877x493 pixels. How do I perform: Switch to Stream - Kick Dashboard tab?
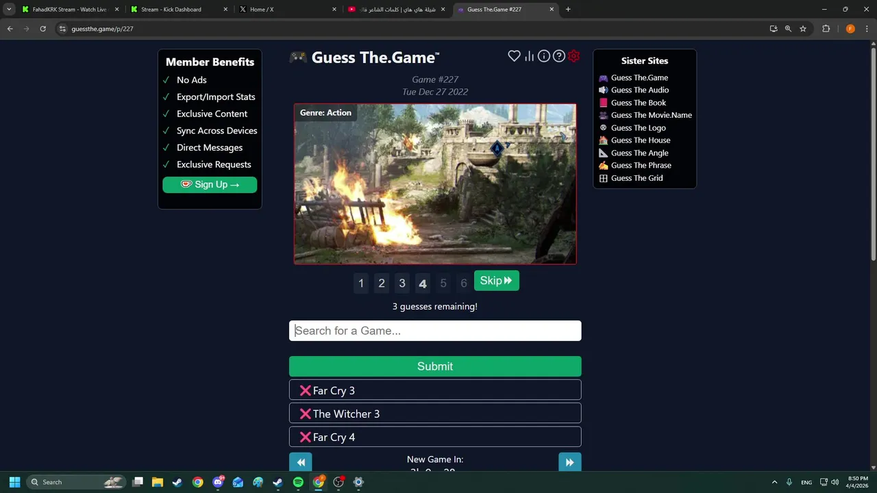(178, 10)
